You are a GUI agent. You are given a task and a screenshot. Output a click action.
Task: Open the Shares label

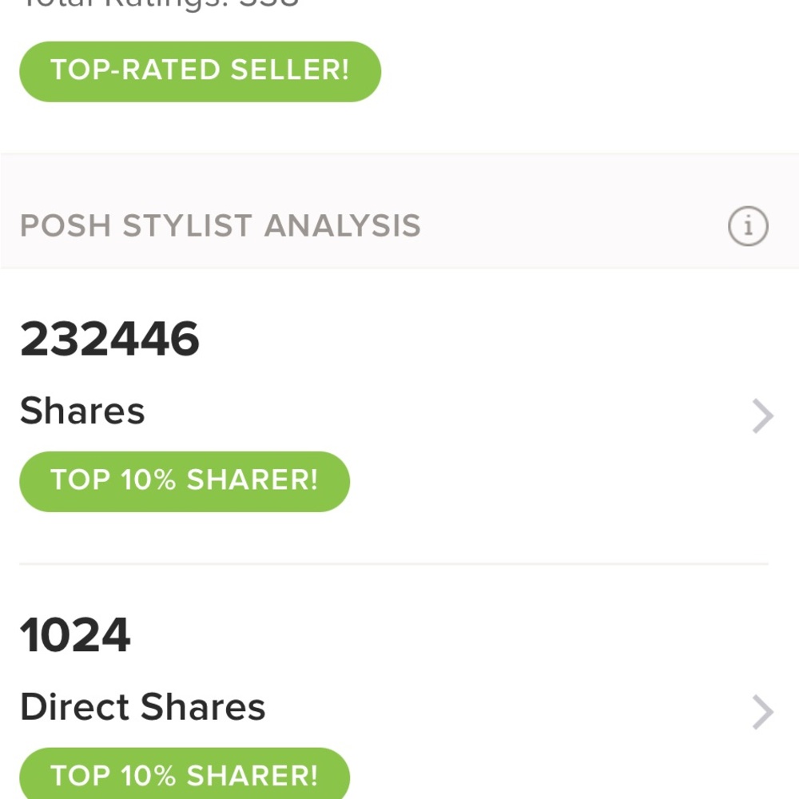pyautogui.click(x=82, y=411)
